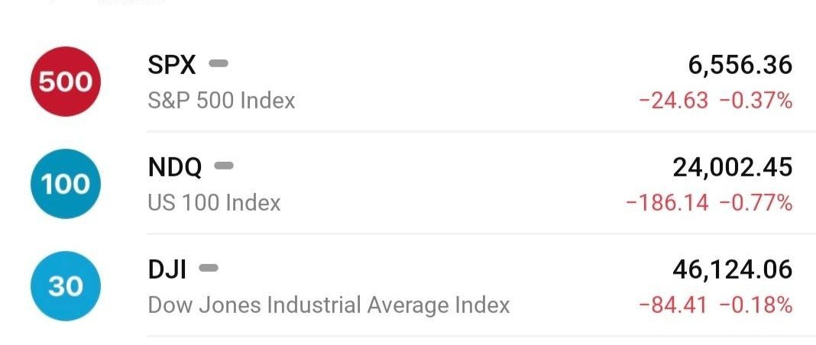Image resolution: width=816 pixels, height=345 pixels.
Task: Click the red S&P 500 icon
Action: coord(65,81)
